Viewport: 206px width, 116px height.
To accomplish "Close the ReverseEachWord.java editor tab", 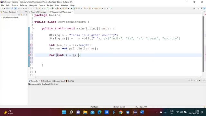I will coord(72,12).
